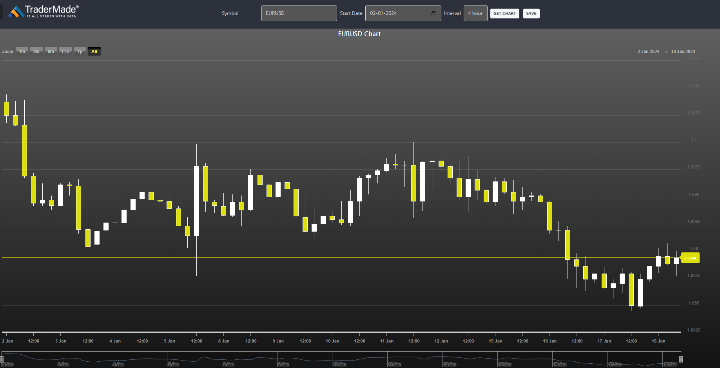The image size is (720, 368).
Task: Click the Start Date field showing 02-01-2024
Action: coord(403,13)
